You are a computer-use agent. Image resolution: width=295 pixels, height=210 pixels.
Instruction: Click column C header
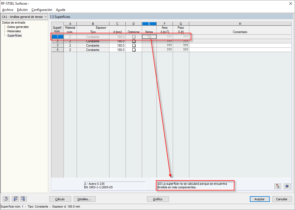(x=117, y=24)
